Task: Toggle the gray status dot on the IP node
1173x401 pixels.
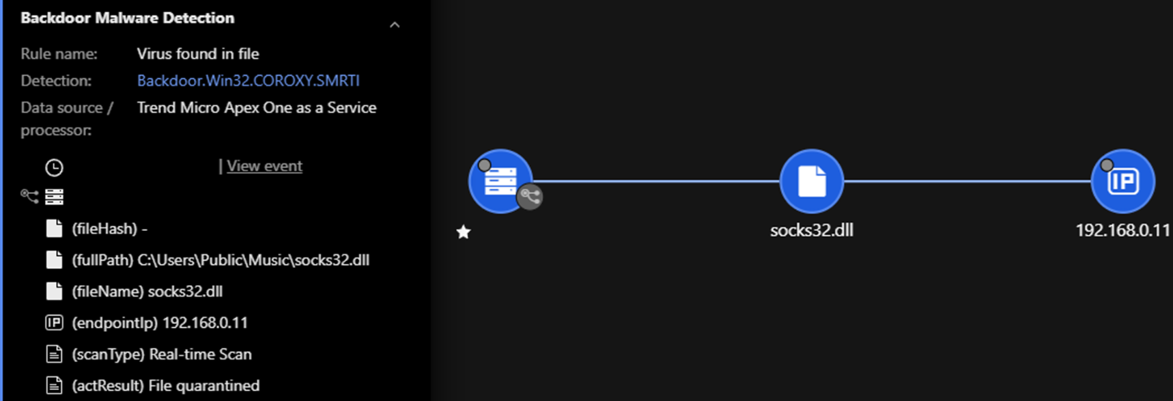Action: pyautogui.click(x=1107, y=165)
